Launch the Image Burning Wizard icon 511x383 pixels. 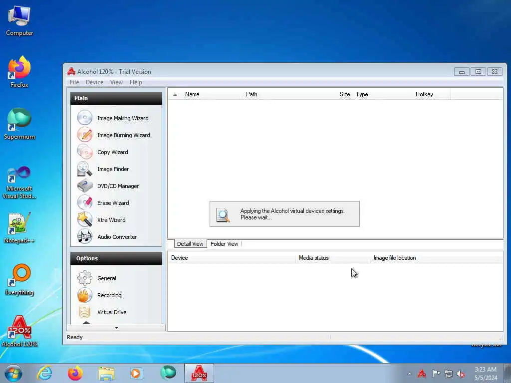[x=85, y=135]
